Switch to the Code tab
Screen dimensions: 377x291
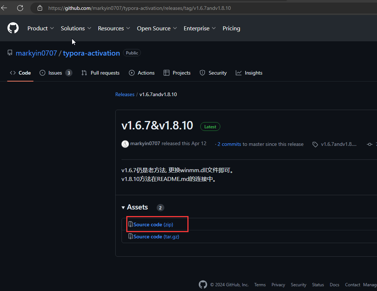(x=20, y=73)
